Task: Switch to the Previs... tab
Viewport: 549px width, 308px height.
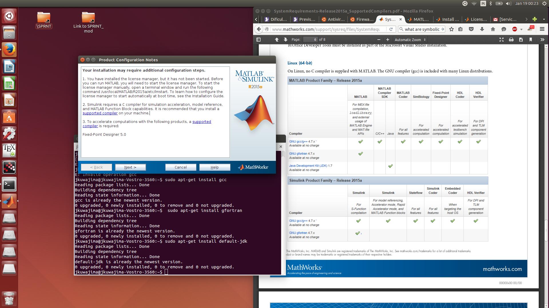Action: click(304, 19)
